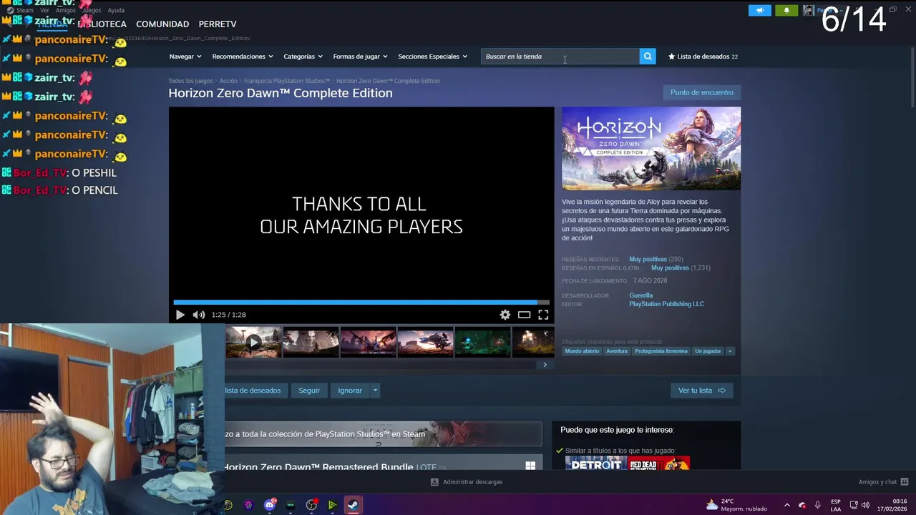
Task: Click the Steam taskbar icon
Action: point(353,505)
